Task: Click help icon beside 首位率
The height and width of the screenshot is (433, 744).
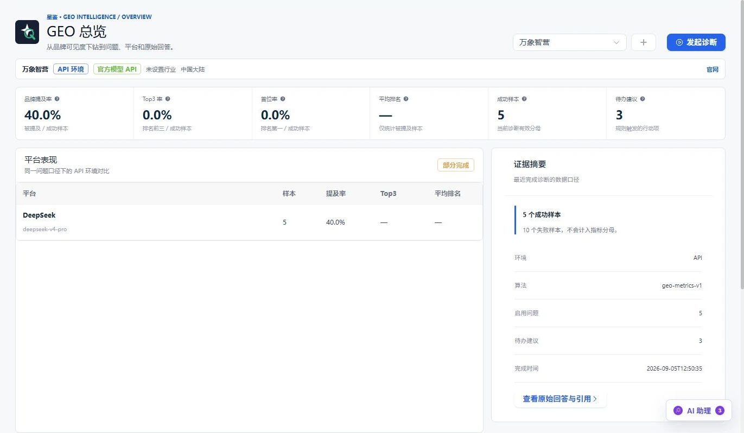Action: click(283, 99)
